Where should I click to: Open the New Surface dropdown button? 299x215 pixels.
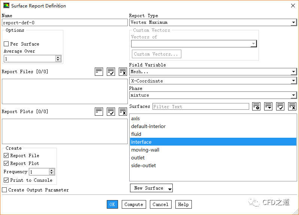coord(151,188)
